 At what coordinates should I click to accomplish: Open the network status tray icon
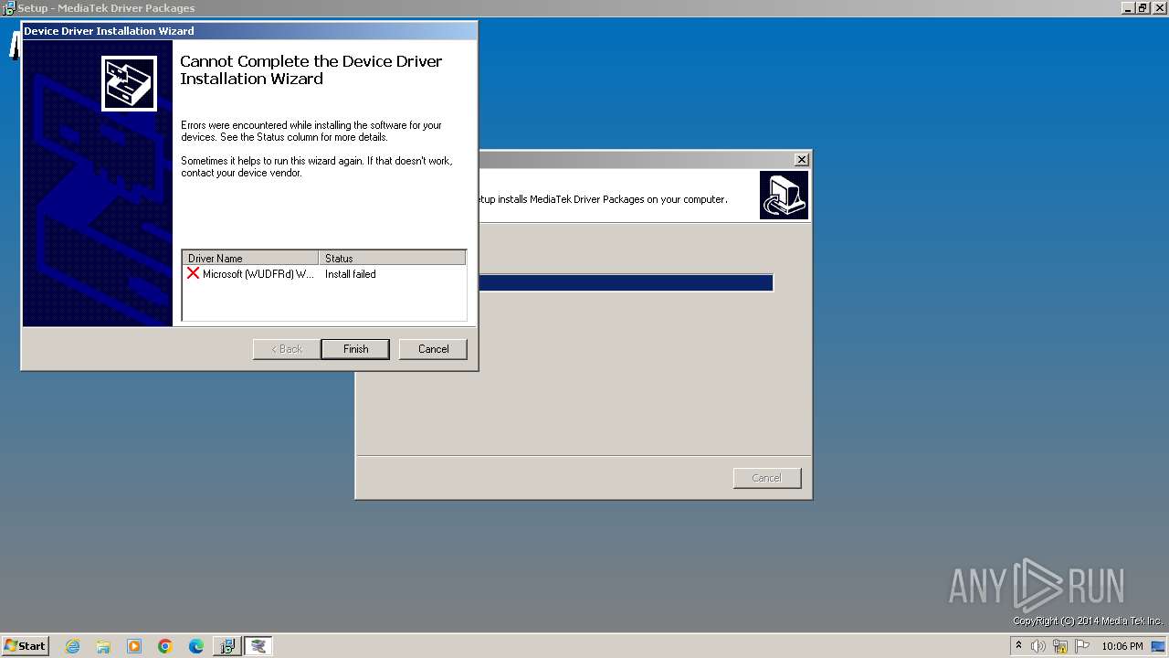coord(1060,646)
